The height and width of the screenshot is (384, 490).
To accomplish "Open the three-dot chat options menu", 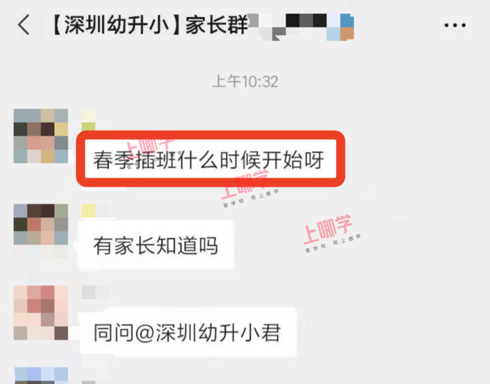I will click(x=455, y=25).
